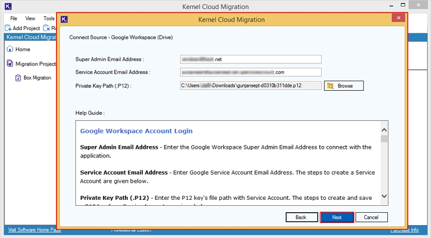Click the Kernel logo in the dialog title bar
This screenshot has height=238, width=431.
click(64, 19)
